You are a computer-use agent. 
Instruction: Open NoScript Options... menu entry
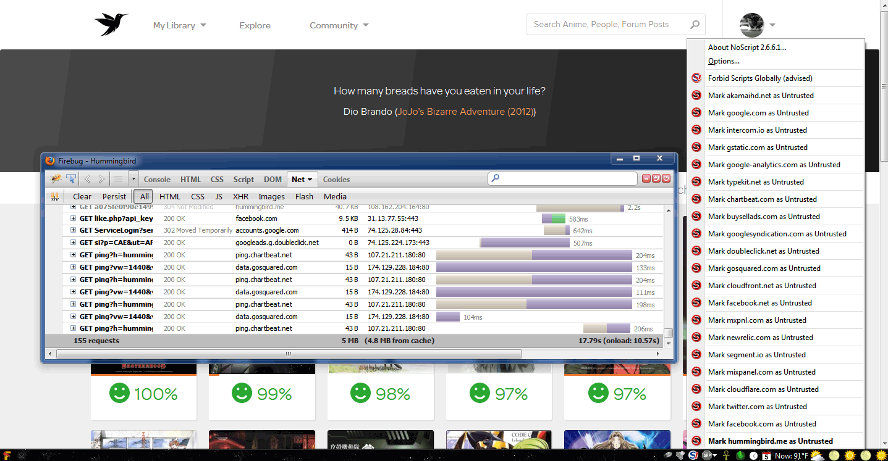(x=776, y=61)
